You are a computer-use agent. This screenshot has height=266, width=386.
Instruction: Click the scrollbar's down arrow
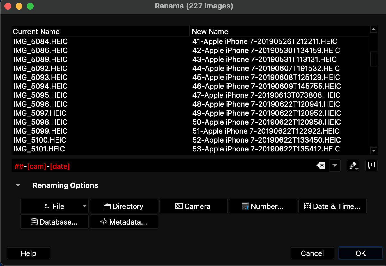click(373, 150)
